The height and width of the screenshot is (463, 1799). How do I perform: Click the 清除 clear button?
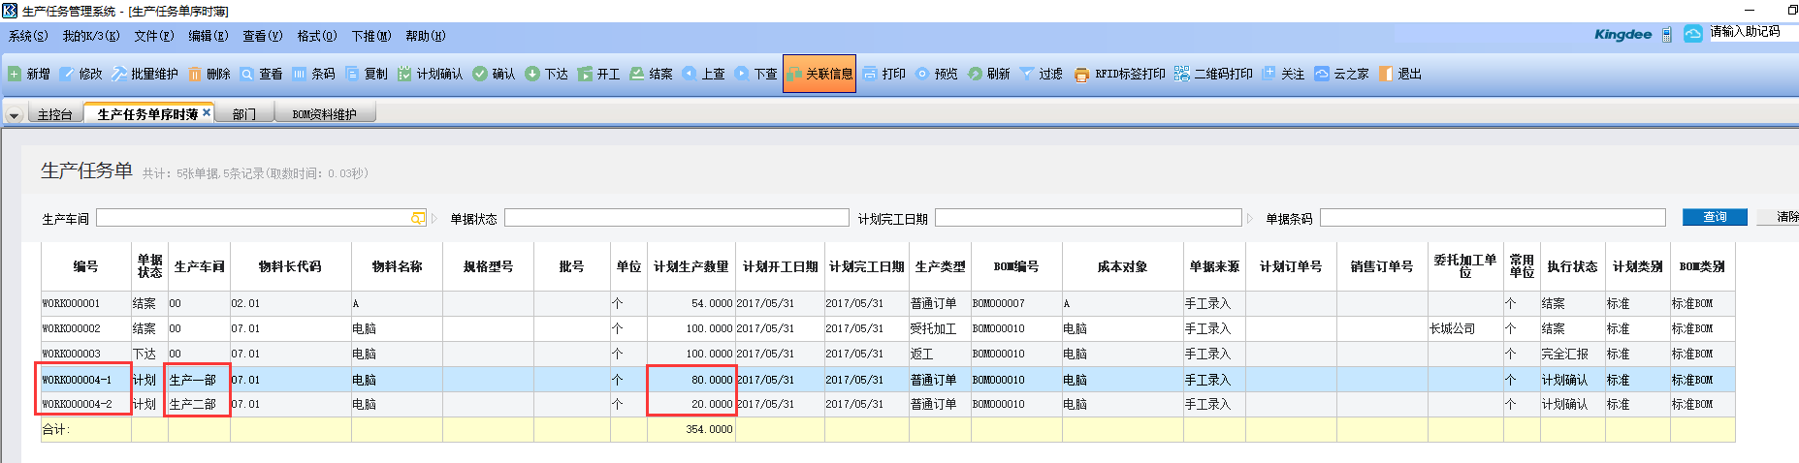(x=1784, y=217)
